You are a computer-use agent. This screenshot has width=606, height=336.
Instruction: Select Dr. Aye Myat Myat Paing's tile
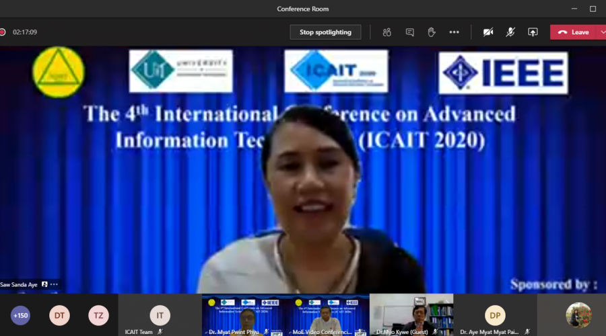pos(495,315)
